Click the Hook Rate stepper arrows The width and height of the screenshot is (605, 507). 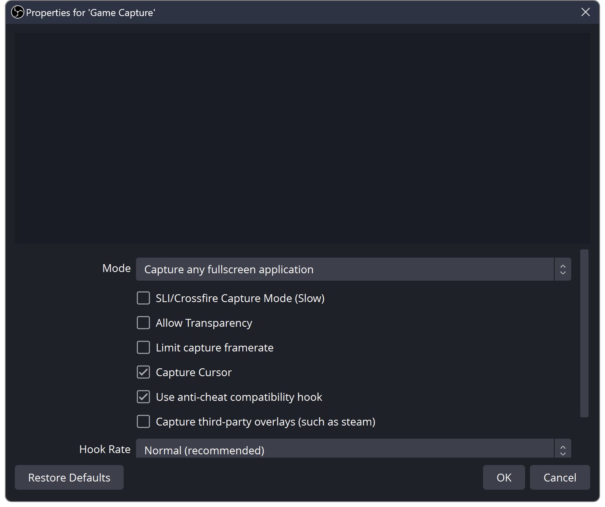[563, 450]
